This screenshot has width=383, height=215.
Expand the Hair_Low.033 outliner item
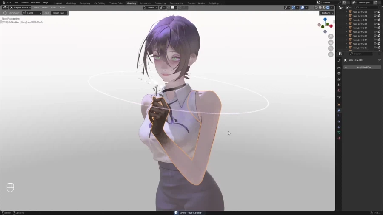coord(346,24)
